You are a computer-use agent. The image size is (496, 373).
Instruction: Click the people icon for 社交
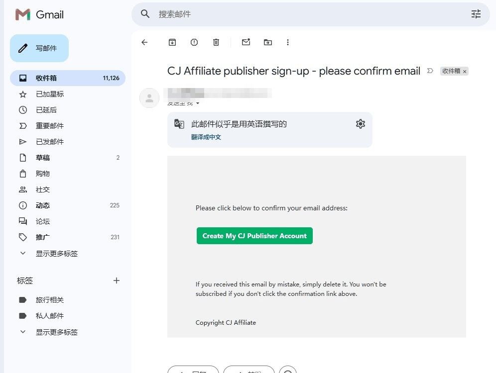point(23,189)
